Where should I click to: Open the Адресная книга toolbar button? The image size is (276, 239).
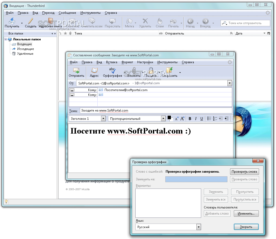pyautogui.click(x=50, y=23)
